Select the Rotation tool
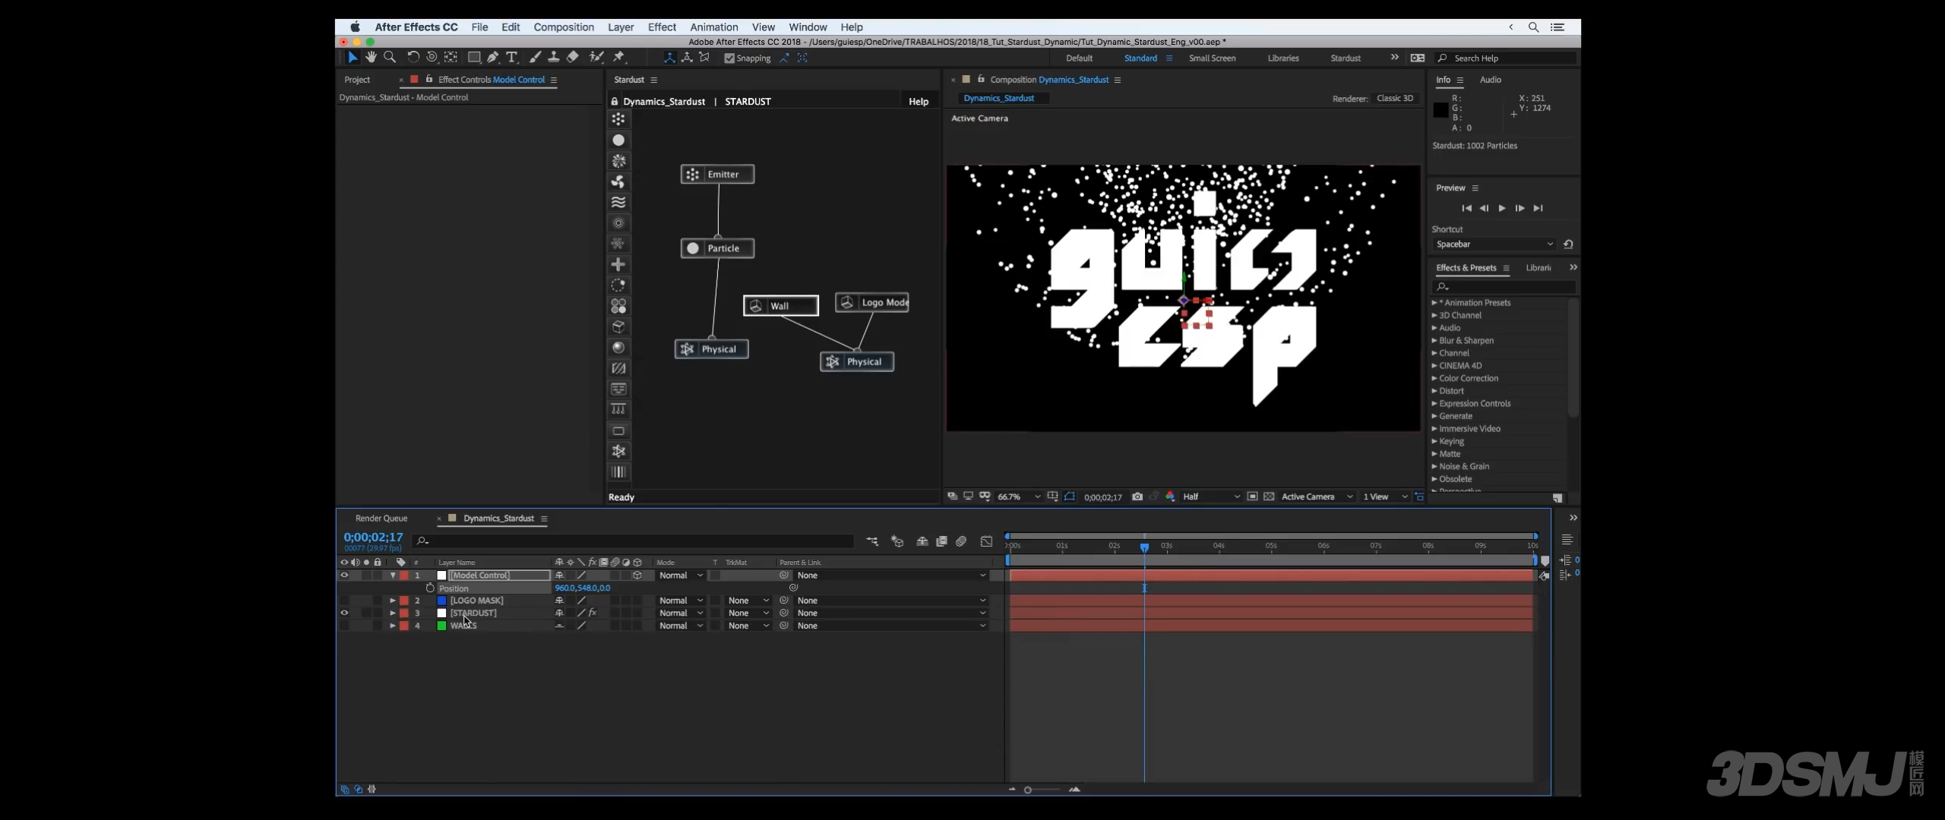Image resolution: width=1945 pixels, height=820 pixels. click(413, 58)
